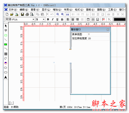Toggle italic formatting
This screenshot has width=129, height=113.
coord(53,19)
